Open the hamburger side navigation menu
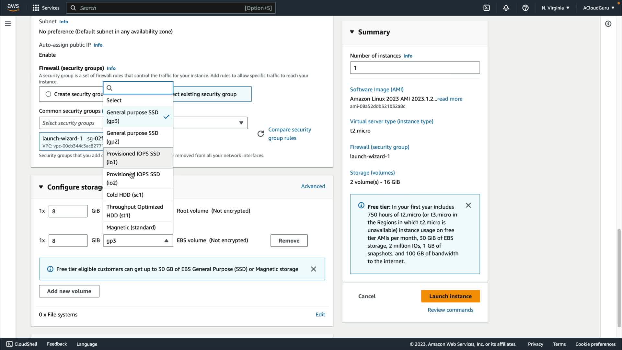Screen dimensions: 622x350 [x=8, y=24]
